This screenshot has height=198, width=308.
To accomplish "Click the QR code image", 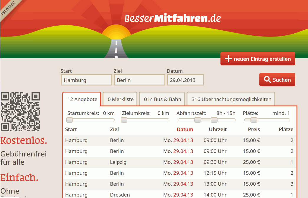I will [x=20, y=112].
